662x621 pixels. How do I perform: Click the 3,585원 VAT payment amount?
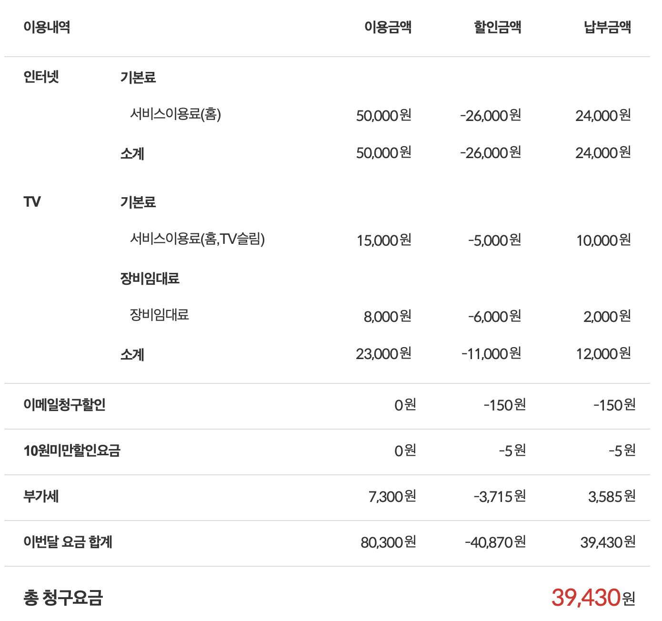point(612,496)
